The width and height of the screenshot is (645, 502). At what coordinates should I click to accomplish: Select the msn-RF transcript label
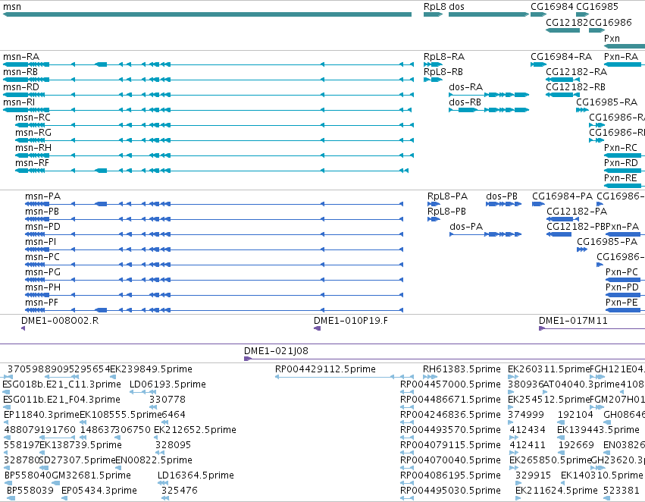click(x=32, y=163)
